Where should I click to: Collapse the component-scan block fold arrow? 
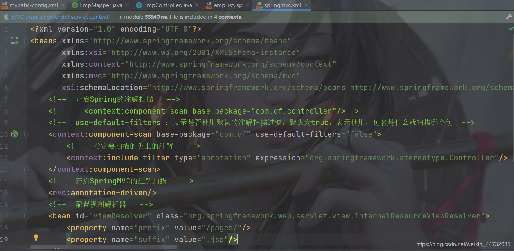[27, 134]
